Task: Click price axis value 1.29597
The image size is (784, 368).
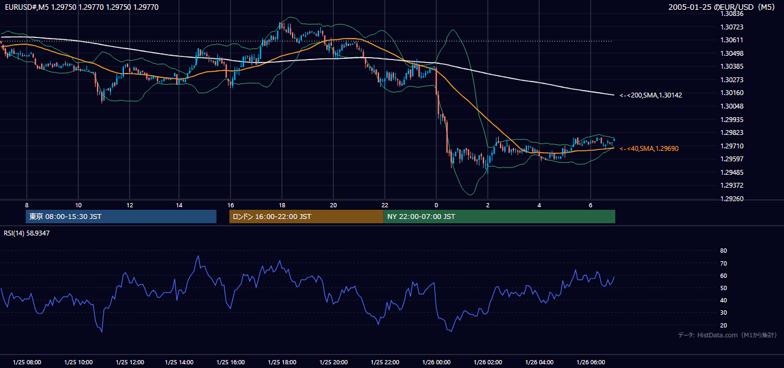Action: [x=732, y=159]
